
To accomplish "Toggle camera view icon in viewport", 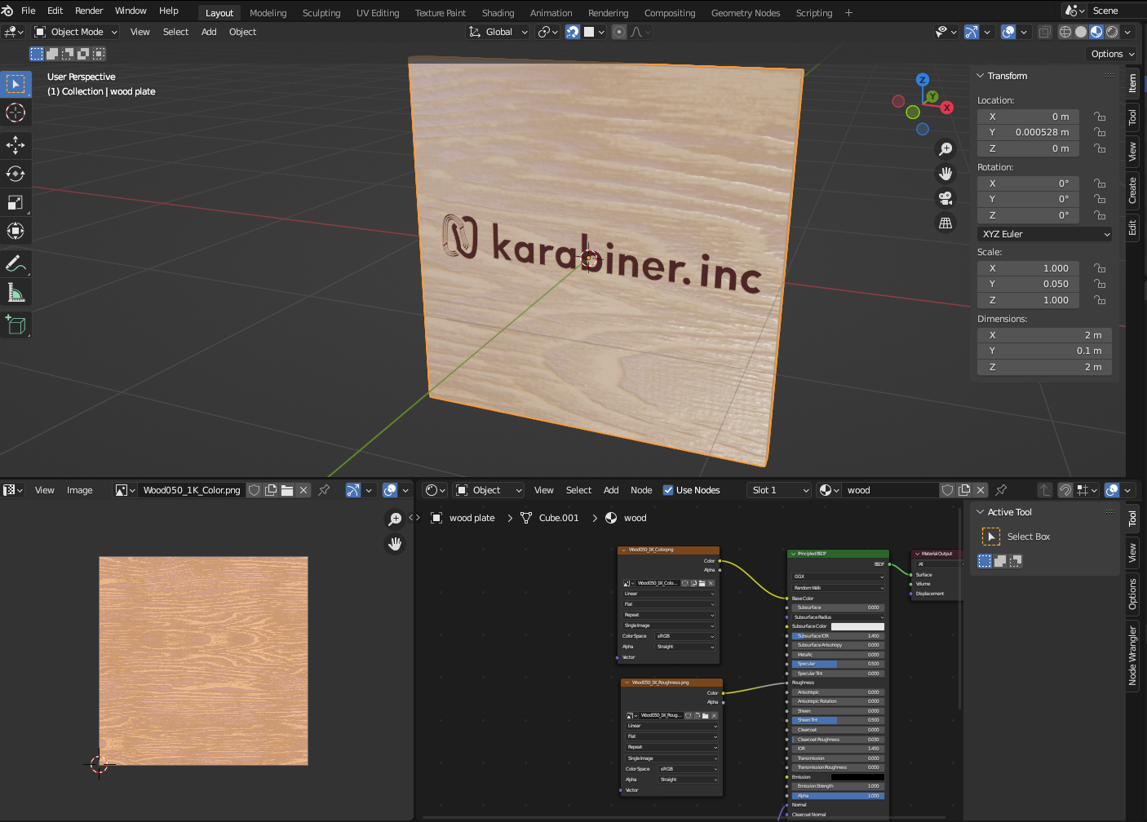I will 945,198.
